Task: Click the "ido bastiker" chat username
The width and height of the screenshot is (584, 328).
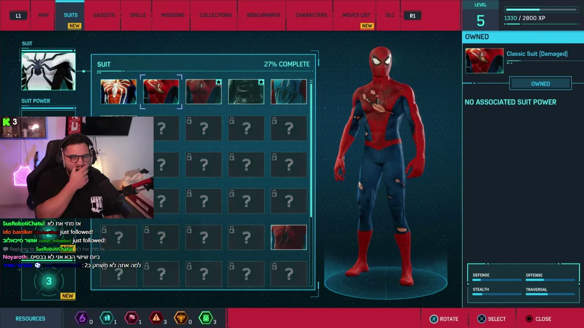Action: pyautogui.click(x=18, y=232)
